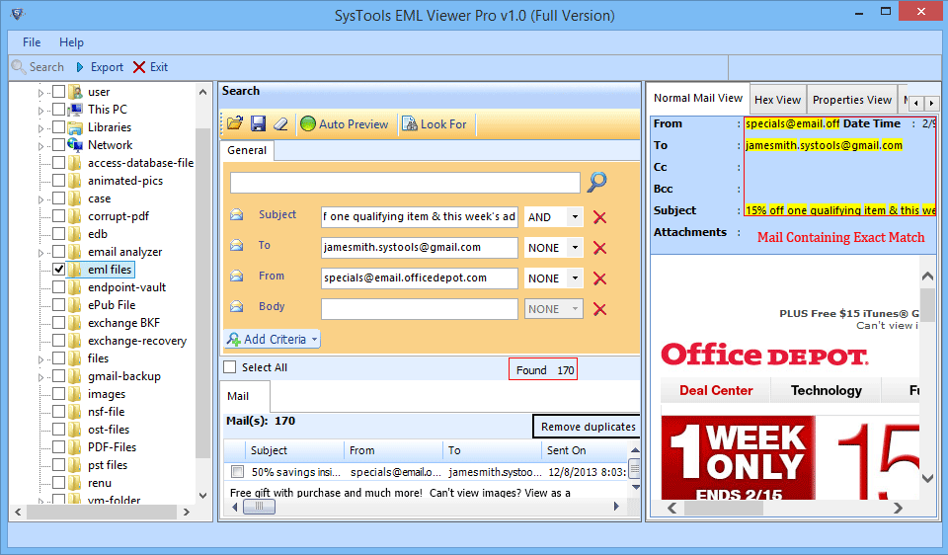Sort mail list by Sent On column
This screenshot has height=555, width=948.
coord(584,450)
